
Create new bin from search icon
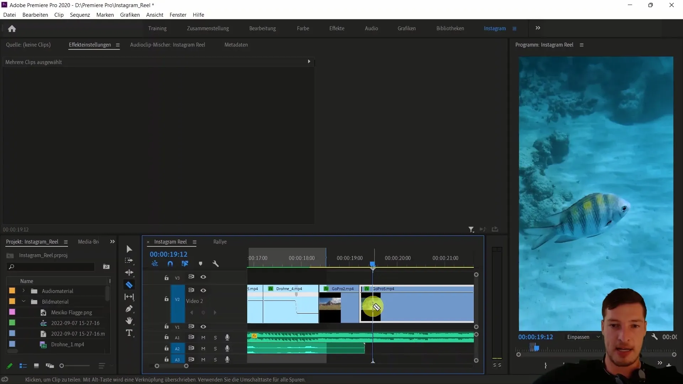point(106,267)
